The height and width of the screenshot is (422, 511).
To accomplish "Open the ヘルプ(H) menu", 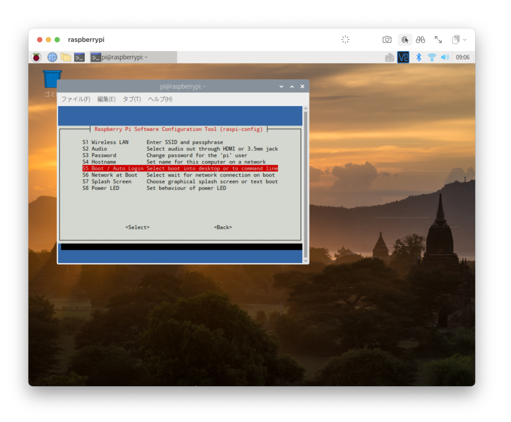I will (160, 99).
